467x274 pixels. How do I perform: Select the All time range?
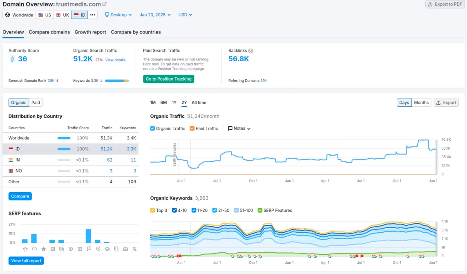(x=199, y=103)
